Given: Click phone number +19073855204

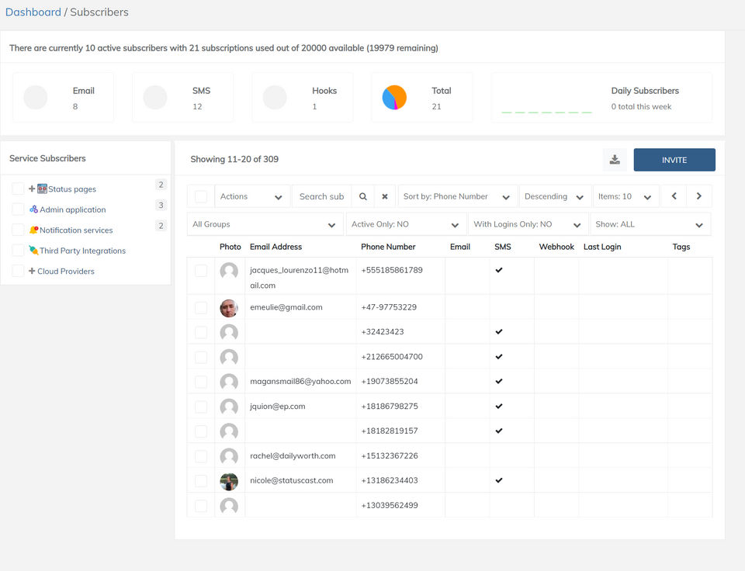Looking at the screenshot, I should click(389, 381).
